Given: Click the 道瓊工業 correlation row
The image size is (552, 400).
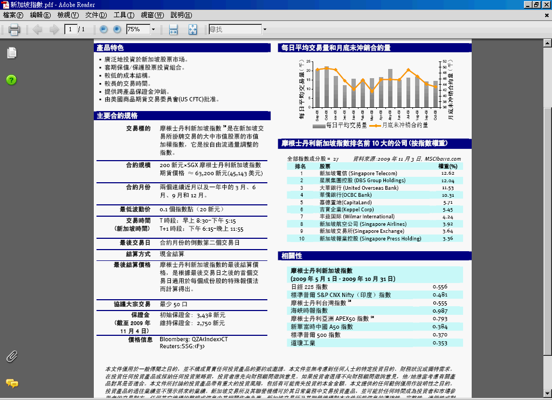Looking at the screenshot, I should [375, 343].
